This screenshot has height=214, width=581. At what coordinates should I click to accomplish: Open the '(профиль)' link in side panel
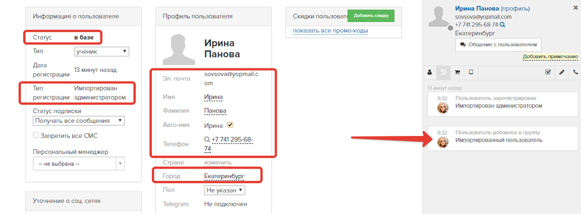click(x=515, y=9)
